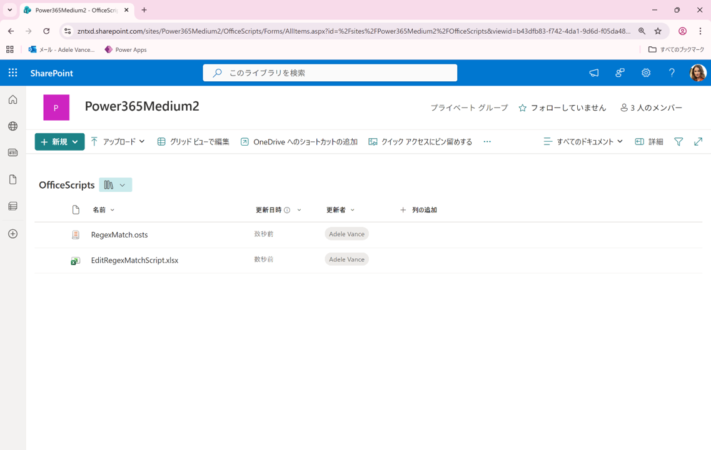This screenshot has height=450, width=711.
Task: Toggle follow star for this site
Action: 523,108
